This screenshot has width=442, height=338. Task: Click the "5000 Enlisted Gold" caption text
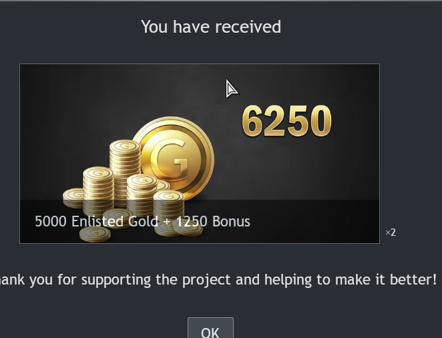[96, 221]
